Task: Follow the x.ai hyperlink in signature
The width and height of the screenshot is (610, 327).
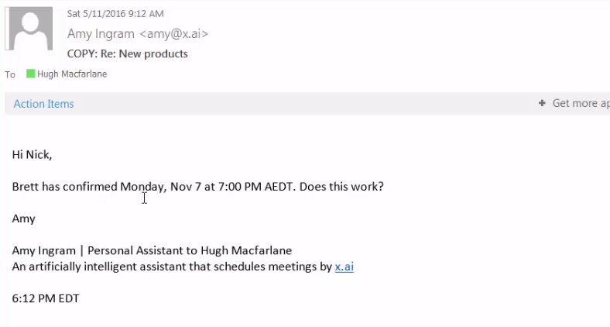Action: pos(344,267)
